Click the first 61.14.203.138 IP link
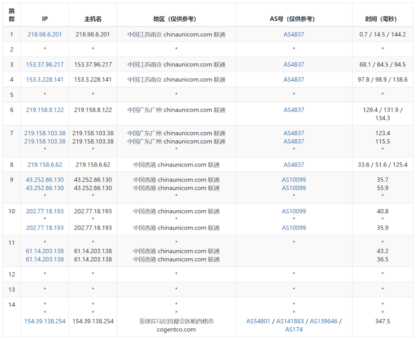The width and height of the screenshot is (416, 341). (x=45, y=251)
